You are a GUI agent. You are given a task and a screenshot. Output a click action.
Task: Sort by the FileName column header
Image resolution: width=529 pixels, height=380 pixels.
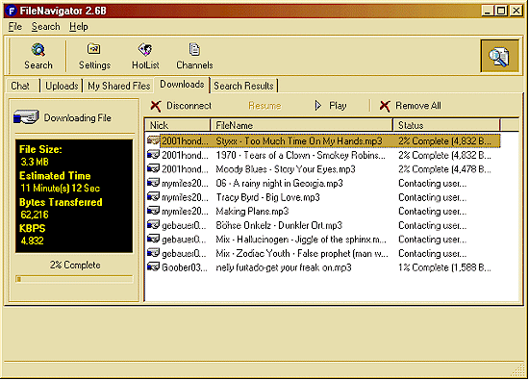click(x=302, y=125)
